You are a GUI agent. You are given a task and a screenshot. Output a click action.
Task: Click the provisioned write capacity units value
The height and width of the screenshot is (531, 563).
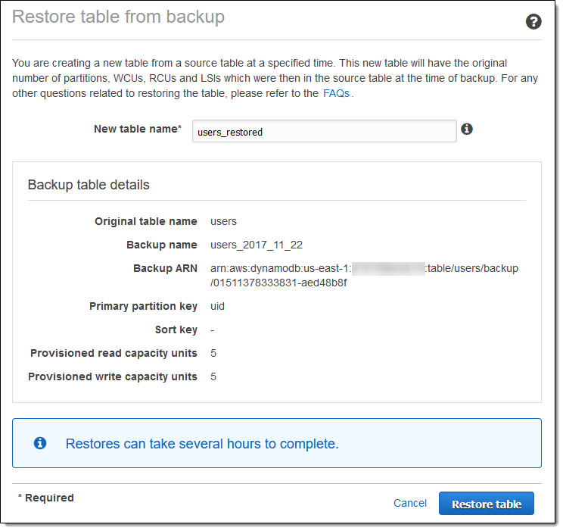click(213, 376)
